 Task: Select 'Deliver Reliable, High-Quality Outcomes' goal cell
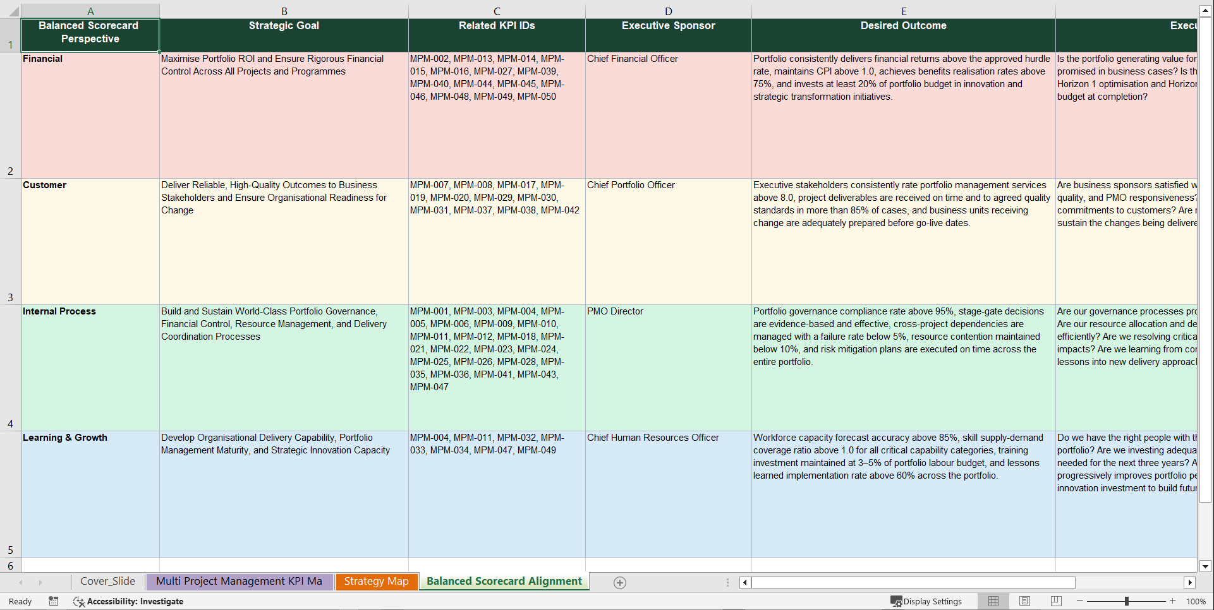[x=284, y=241]
